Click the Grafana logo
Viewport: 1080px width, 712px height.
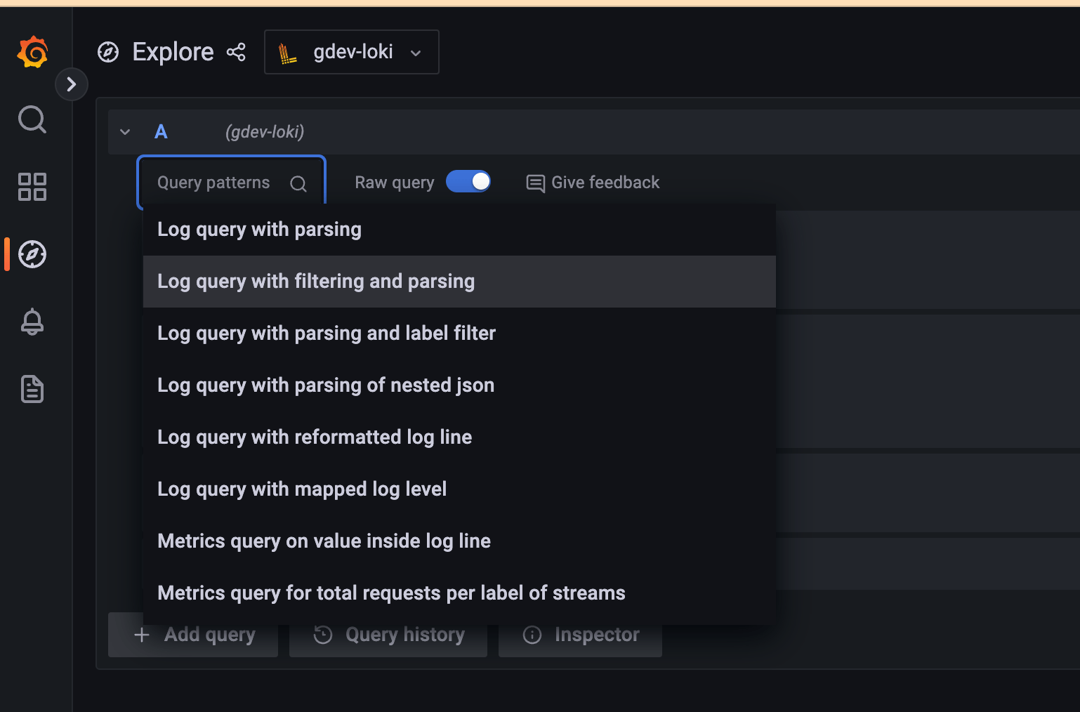[x=32, y=51]
